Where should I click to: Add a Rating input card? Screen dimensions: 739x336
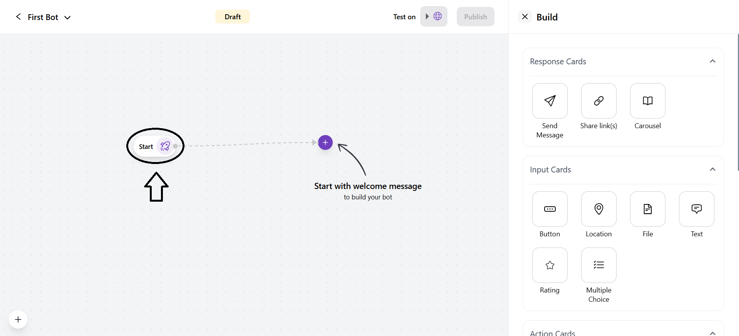(x=550, y=265)
